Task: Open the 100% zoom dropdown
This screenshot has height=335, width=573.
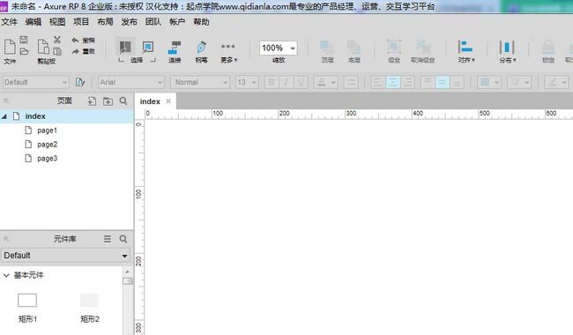Action: point(278,48)
